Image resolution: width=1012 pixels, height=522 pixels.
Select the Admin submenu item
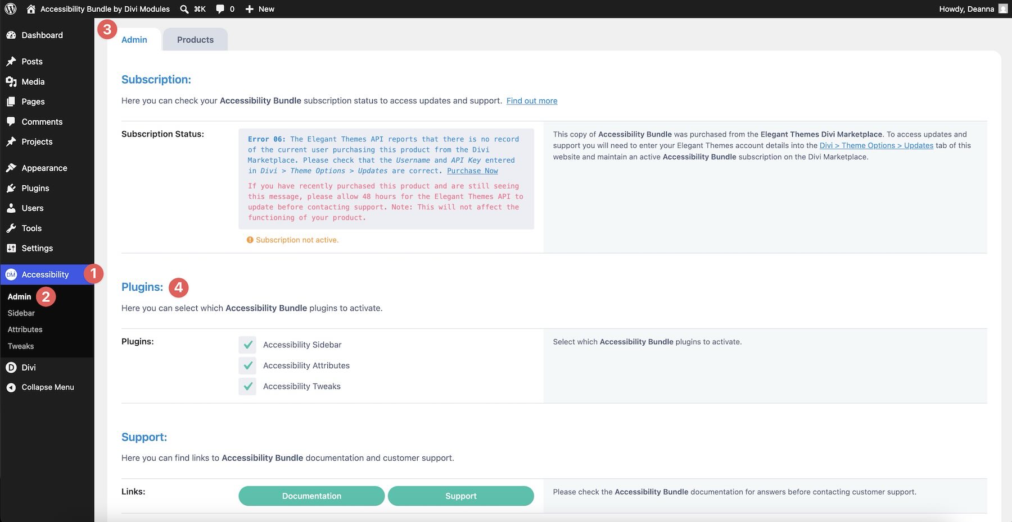(x=20, y=296)
